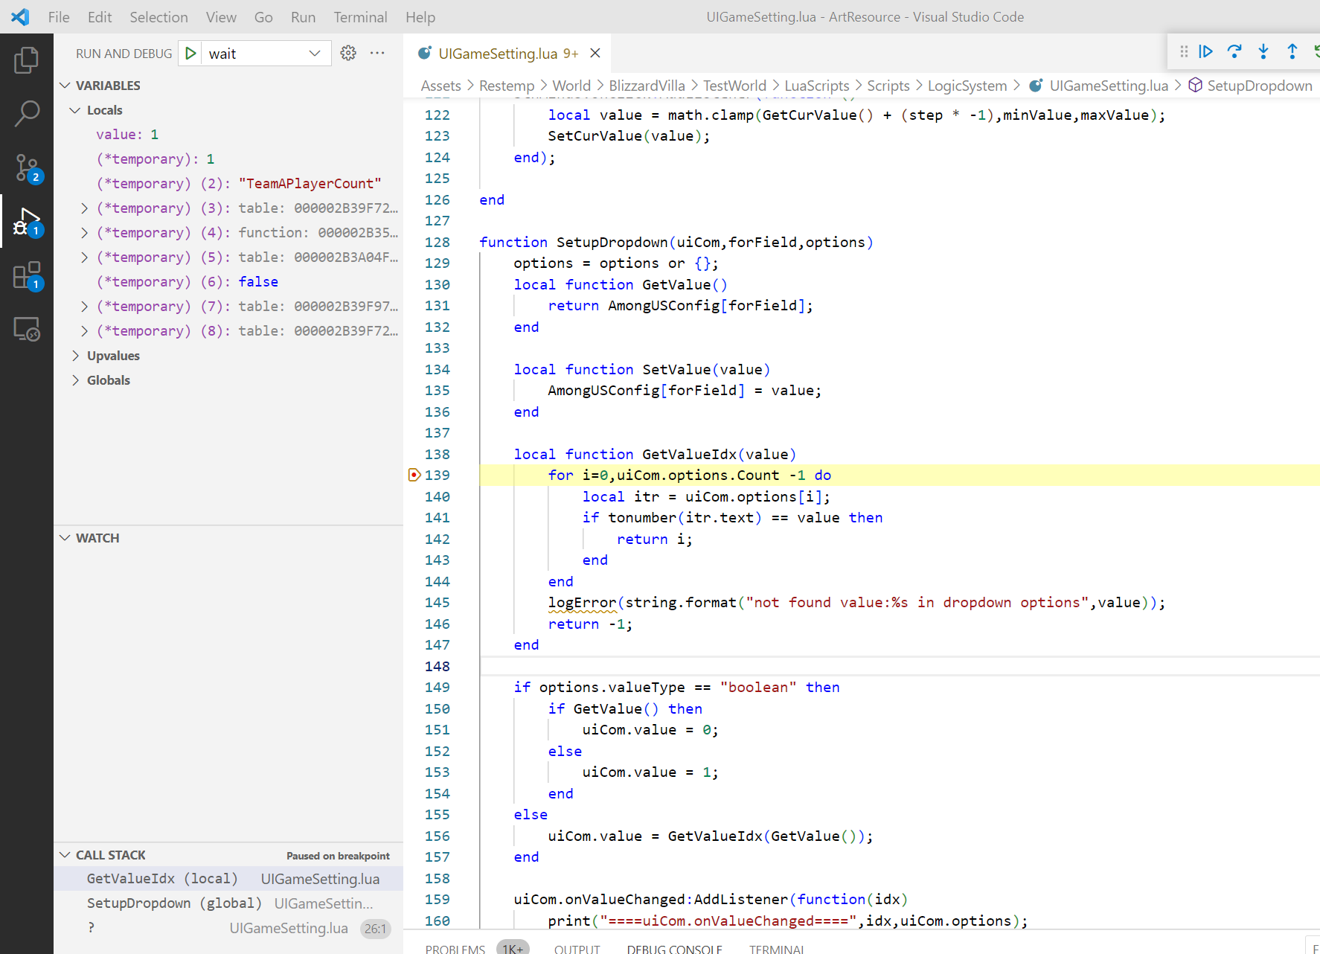Close the UIGameSetting.lua editor tab
The image size is (1320, 954).
[x=595, y=53]
